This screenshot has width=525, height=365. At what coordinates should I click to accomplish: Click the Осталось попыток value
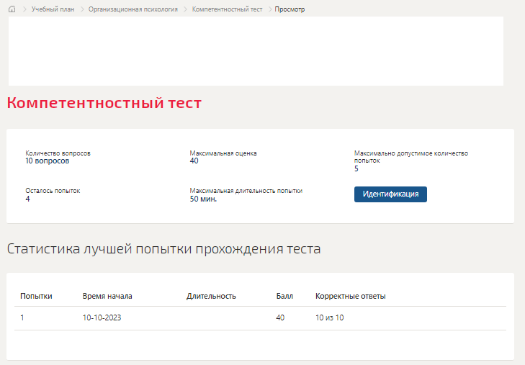tap(27, 199)
